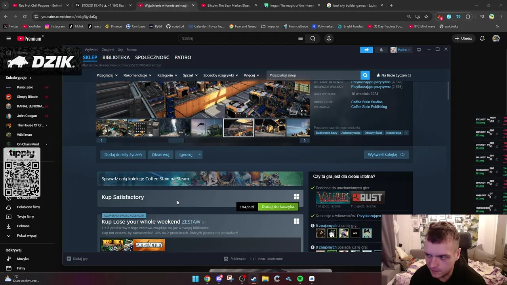The width and height of the screenshot is (507, 285).
Task: Open the Coffee Stain collection banner
Action: [200, 179]
